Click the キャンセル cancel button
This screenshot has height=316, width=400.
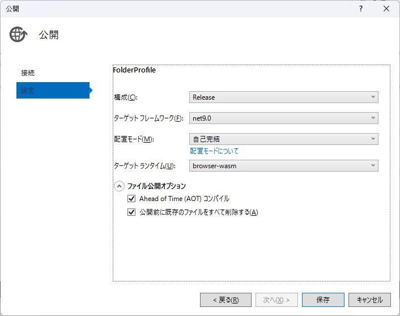(x=369, y=300)
